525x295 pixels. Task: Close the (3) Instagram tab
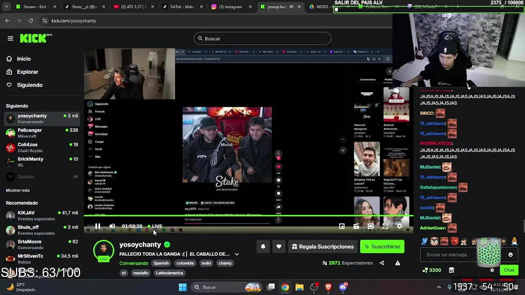(250, 7)
